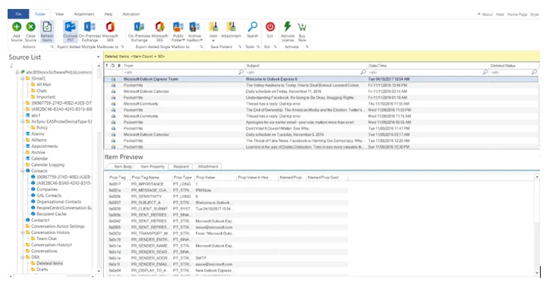This screenshot has width=549, height=304.
Task: Click search icon in Subject filter
Action: click(x=363, y=72)
